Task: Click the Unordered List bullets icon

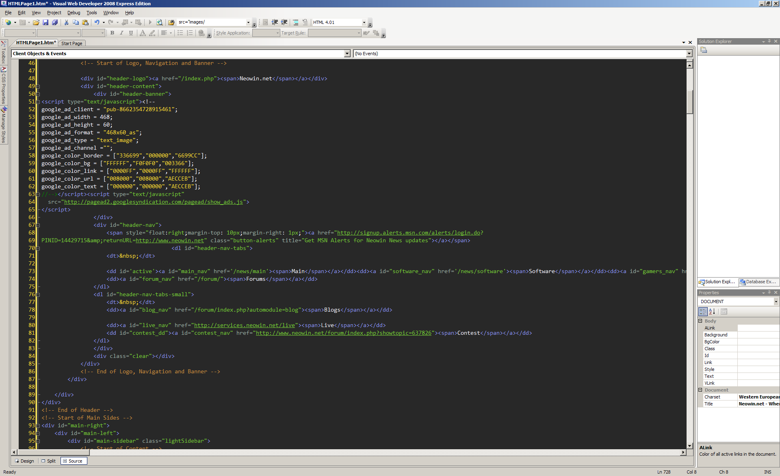Action: click(180, 33)
